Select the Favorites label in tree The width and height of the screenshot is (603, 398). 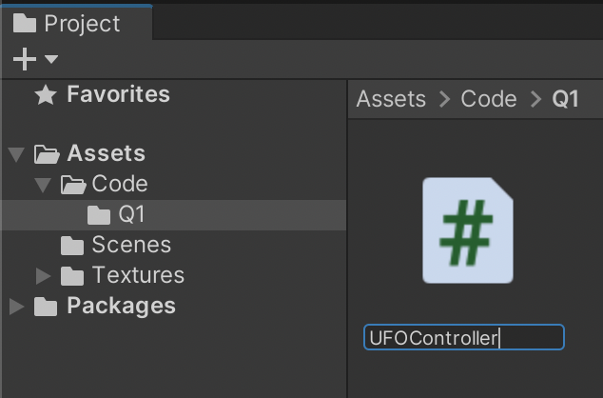[118, 95]
